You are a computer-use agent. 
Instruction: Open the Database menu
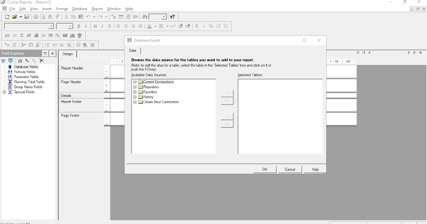[79, 9]
